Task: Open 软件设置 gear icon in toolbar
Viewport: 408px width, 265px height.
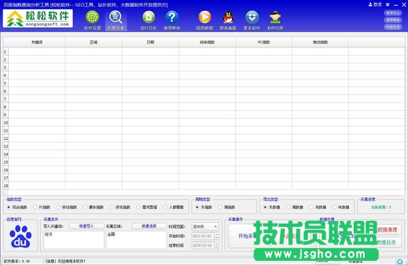Action: pos(92,18)
